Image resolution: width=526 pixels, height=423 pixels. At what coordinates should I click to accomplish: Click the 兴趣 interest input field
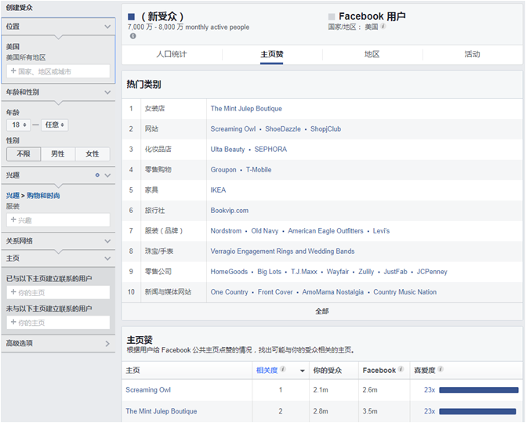coord(58,220)
